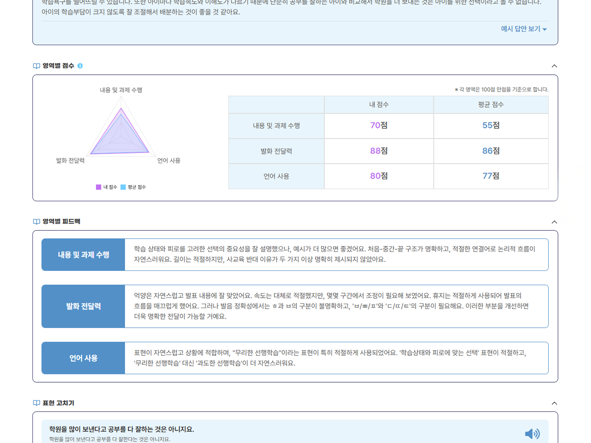
Task: Click the 영역별 피드백 section title
Action: pos(61,221)
